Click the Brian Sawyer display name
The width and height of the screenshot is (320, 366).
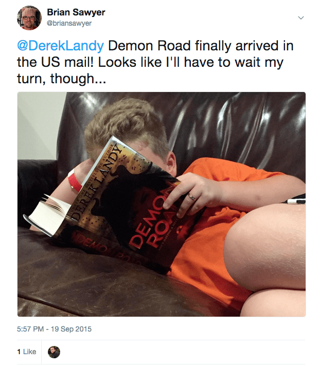click(76, 12)
